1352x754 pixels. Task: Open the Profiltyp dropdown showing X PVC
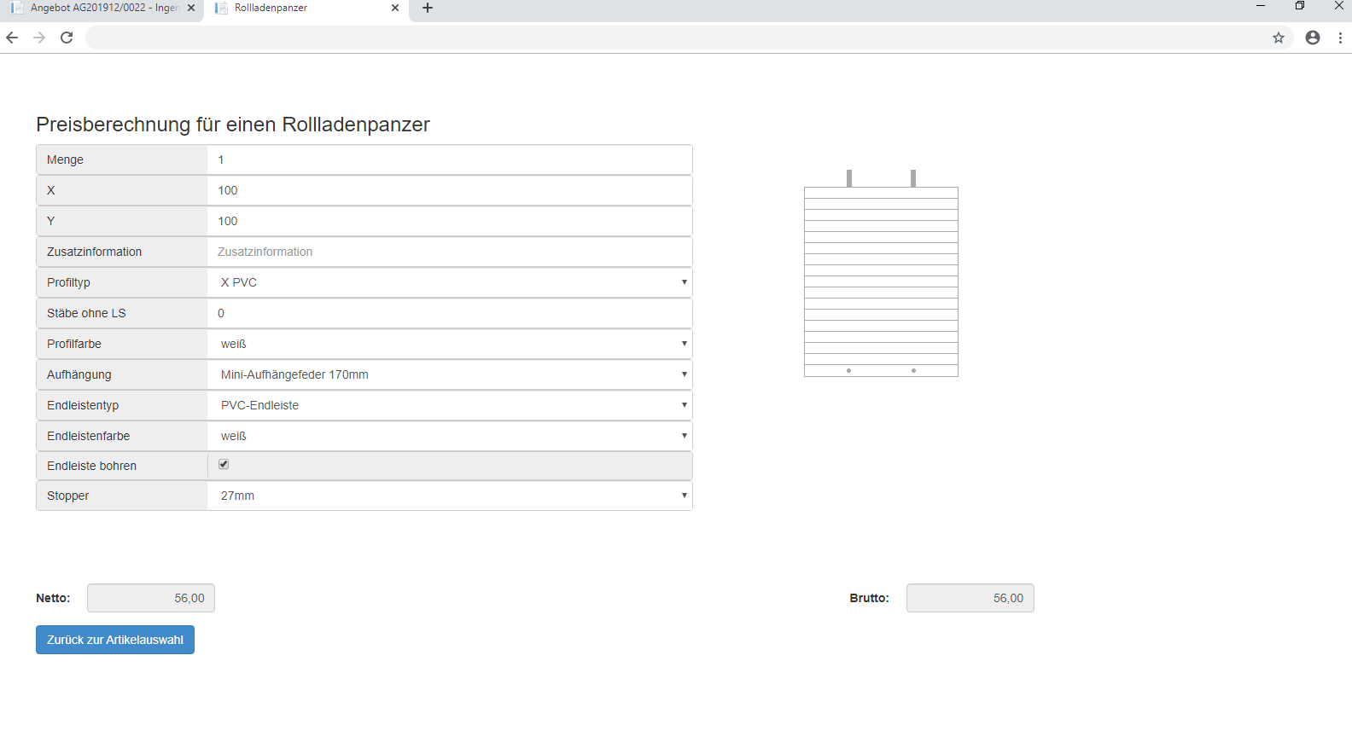[x=450, y=282]
